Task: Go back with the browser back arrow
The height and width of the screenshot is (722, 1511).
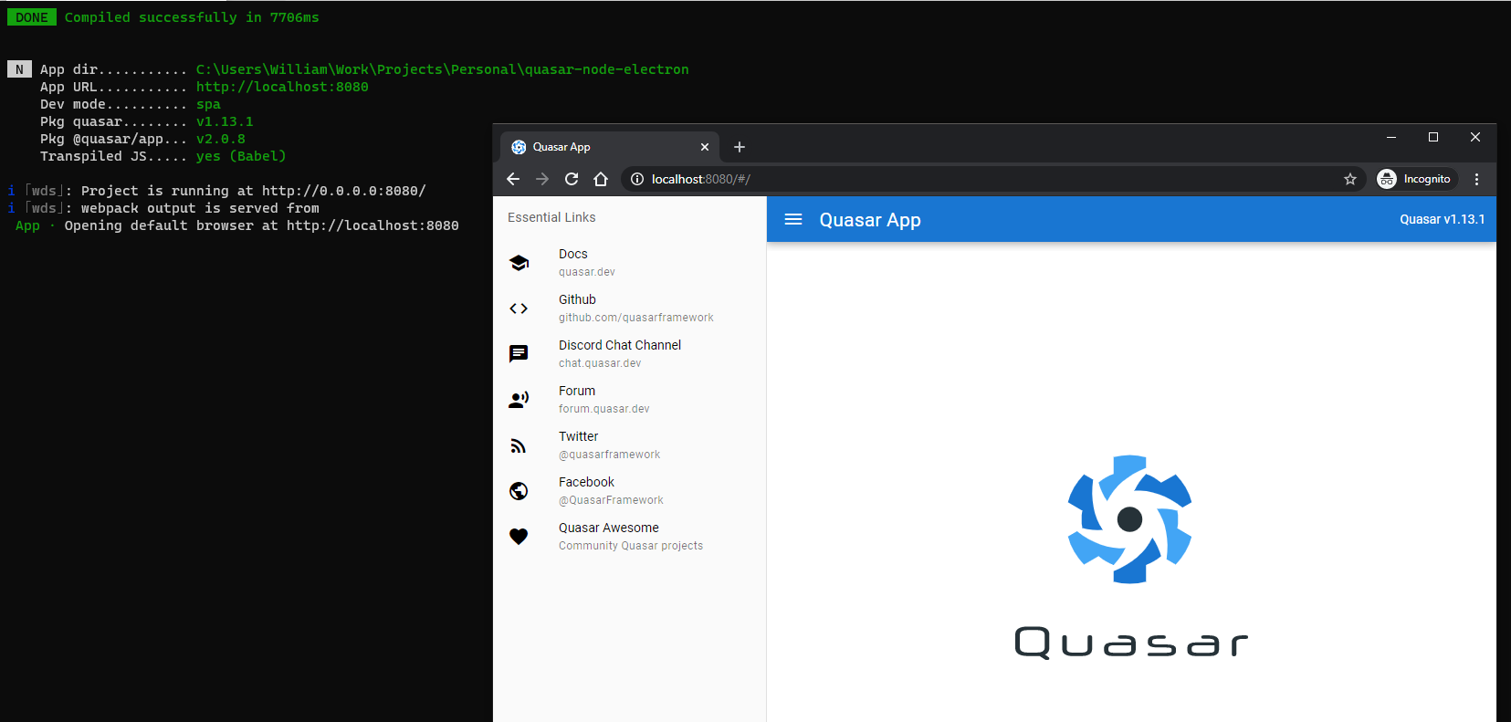Action: tap(513, 179)
